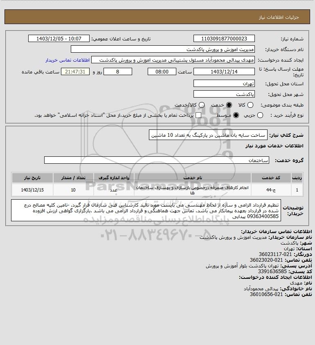Click the تاریخ نیاز column header
The width and height of the screenshot is (315, 345).
coord(32,178)
